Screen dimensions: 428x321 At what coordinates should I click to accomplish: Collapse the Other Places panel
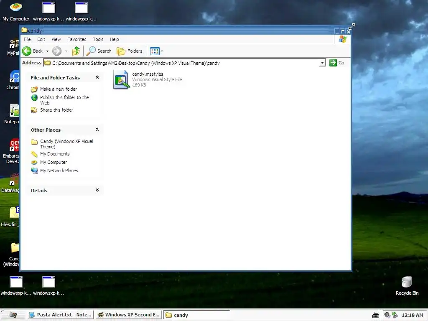tap(97, 130)
